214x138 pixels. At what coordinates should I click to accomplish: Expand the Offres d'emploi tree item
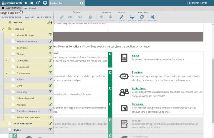point(6,99)
